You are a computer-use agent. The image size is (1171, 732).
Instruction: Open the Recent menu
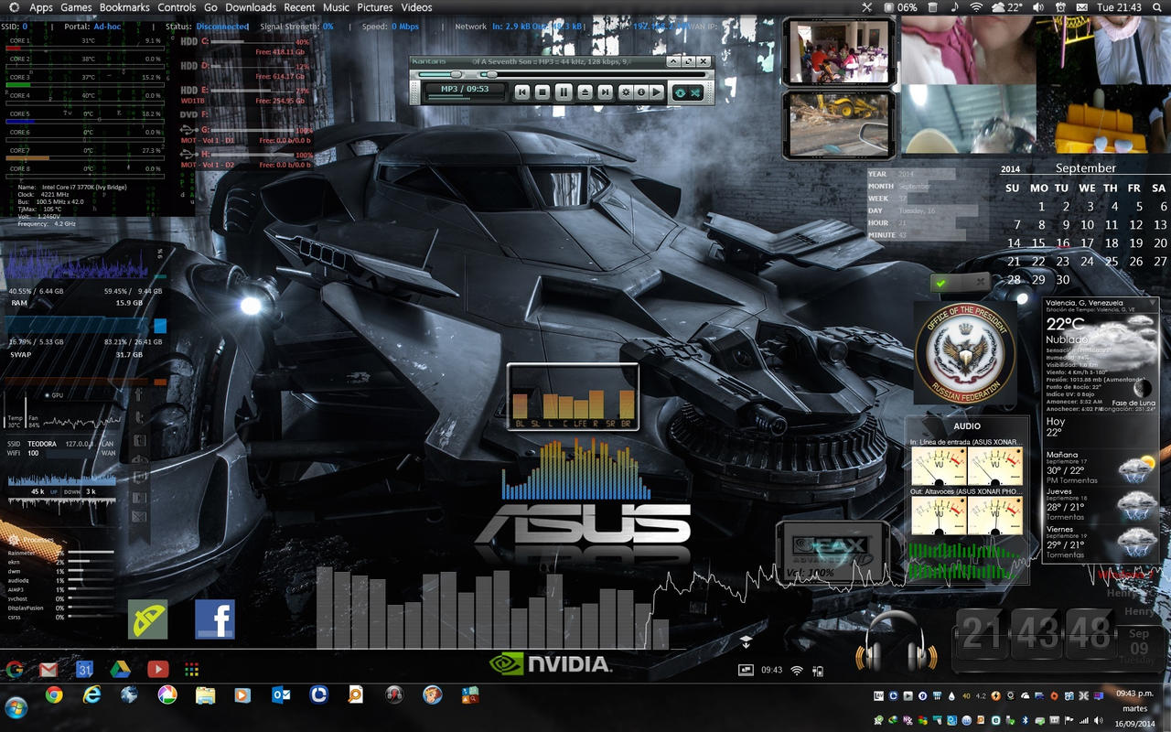point(299,7)
